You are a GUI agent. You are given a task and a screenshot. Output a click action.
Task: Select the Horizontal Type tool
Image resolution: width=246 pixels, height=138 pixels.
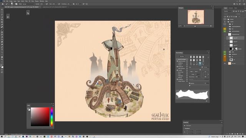coord(2,49)
